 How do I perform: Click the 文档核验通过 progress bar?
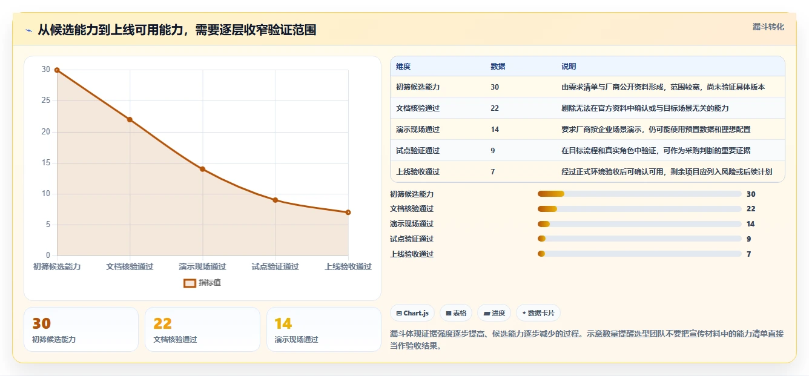pos(639,209)
